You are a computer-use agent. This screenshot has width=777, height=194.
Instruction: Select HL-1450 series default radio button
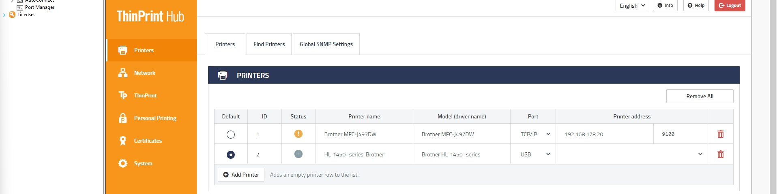click(231, 155)
